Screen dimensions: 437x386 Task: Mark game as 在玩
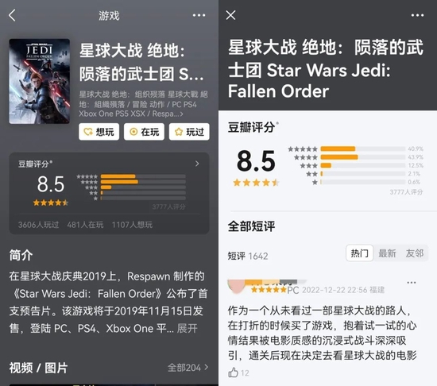click(x=144, y=132)
